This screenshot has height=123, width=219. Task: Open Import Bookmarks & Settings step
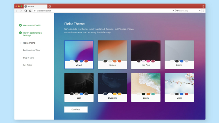tap(32, 34)
